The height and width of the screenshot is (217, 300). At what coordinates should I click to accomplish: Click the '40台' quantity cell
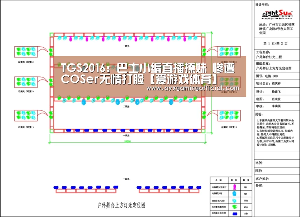pos(246,207)
